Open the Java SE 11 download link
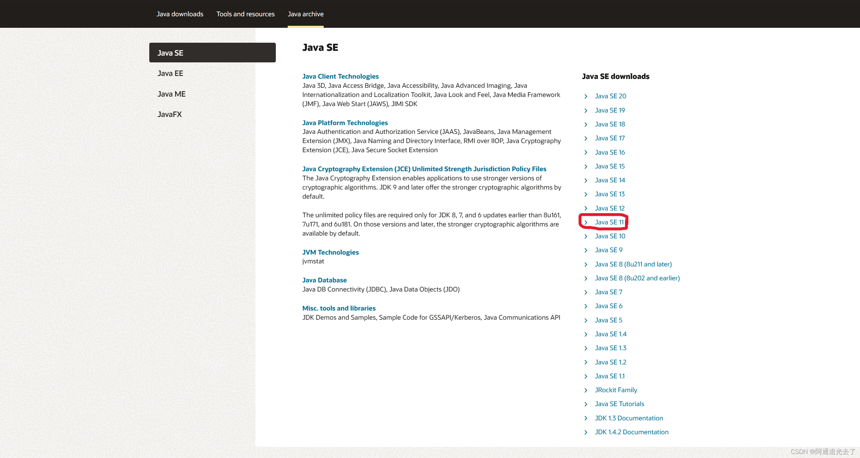 609,222
